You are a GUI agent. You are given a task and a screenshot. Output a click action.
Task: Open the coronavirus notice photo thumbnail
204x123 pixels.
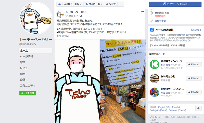coord(123,62)
